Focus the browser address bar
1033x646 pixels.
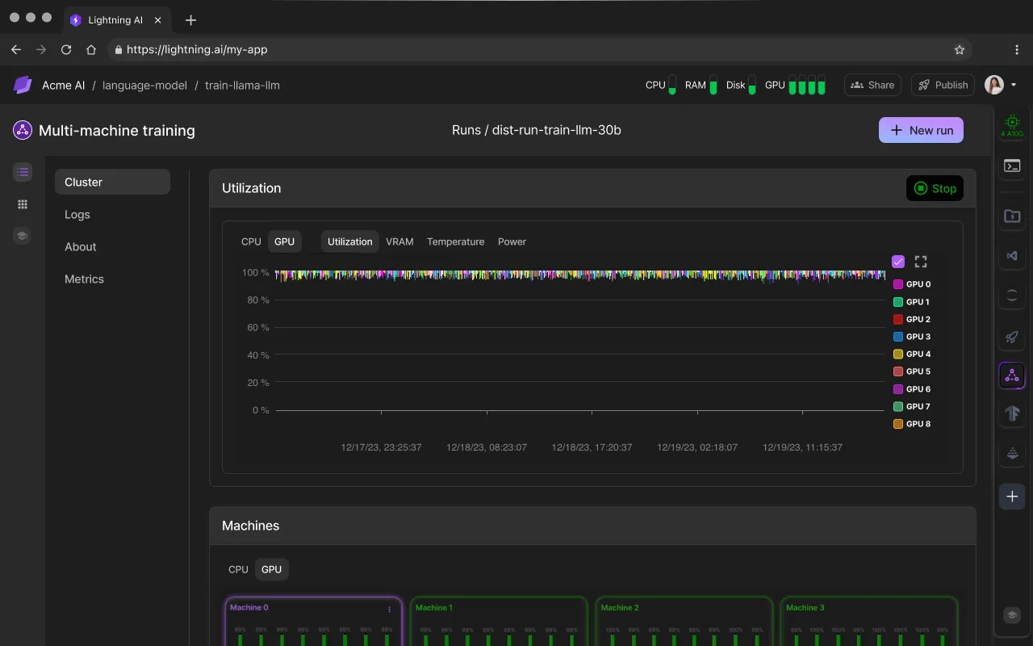(539, 49)
